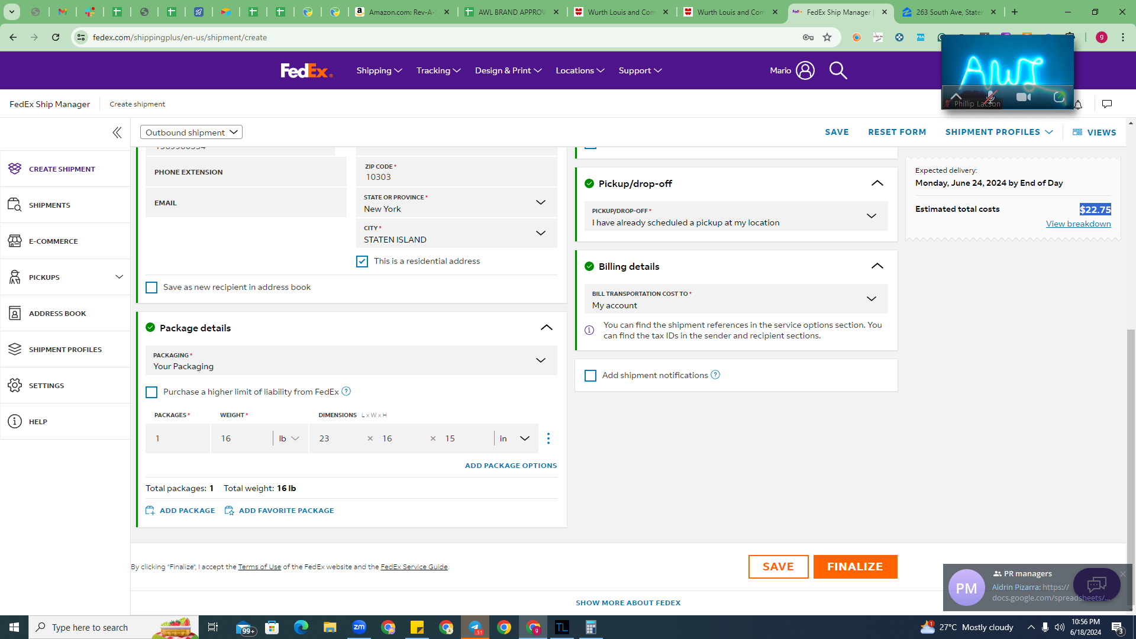The width and height of the screenshot is (1136, 639).
Task: Open the Locations navigation menu
Action: click(580, 70)
